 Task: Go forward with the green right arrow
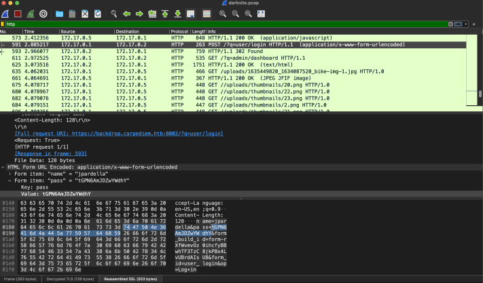coord(139,13)
